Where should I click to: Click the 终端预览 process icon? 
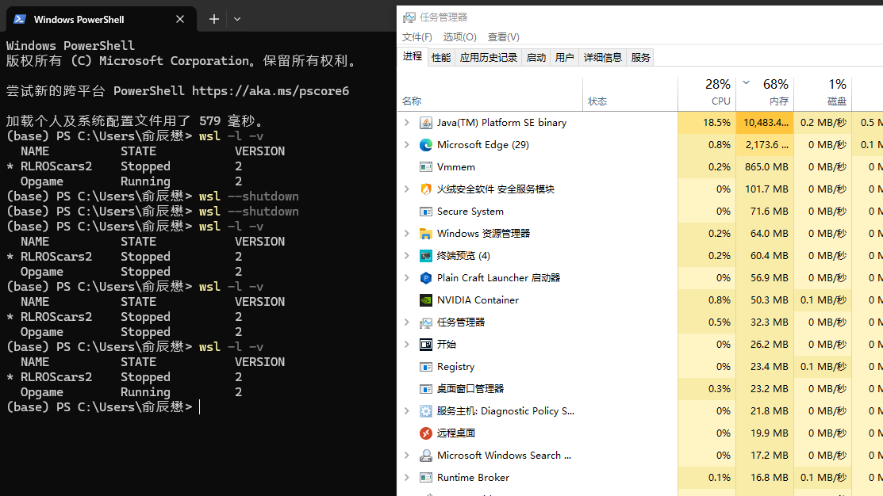coord(426,256)
